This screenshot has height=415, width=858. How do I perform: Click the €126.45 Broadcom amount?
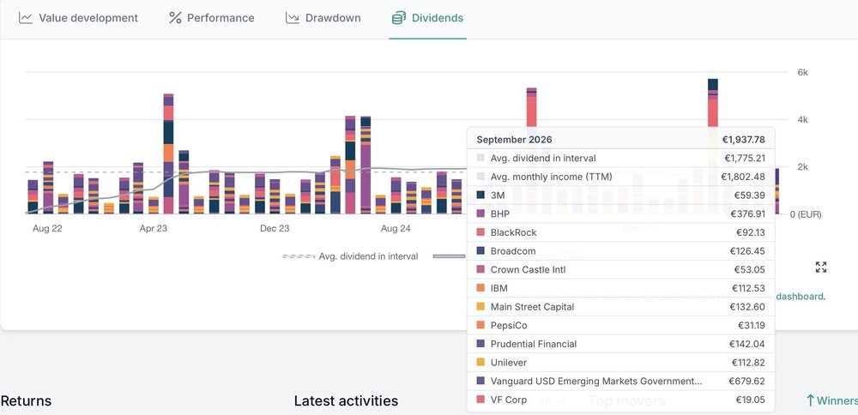(x=747, y=251)
